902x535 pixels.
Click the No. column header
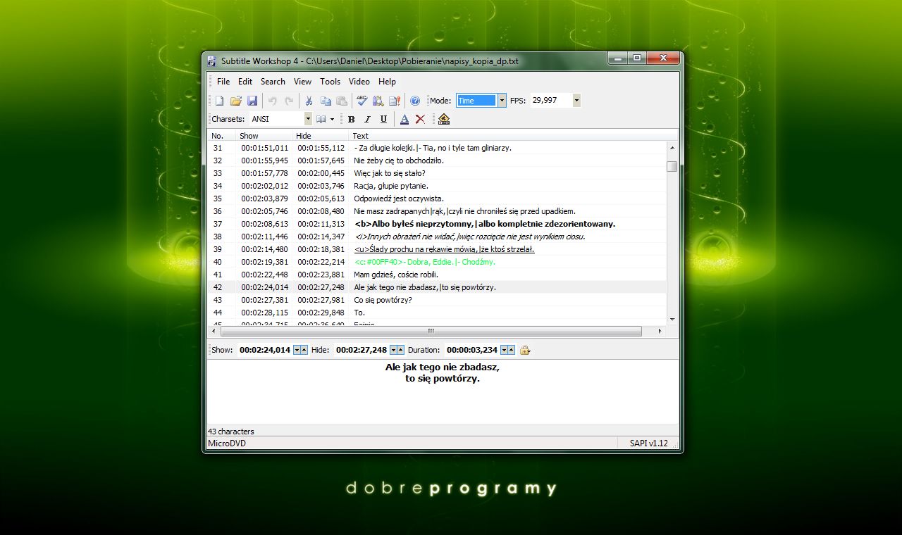[221, 136]
